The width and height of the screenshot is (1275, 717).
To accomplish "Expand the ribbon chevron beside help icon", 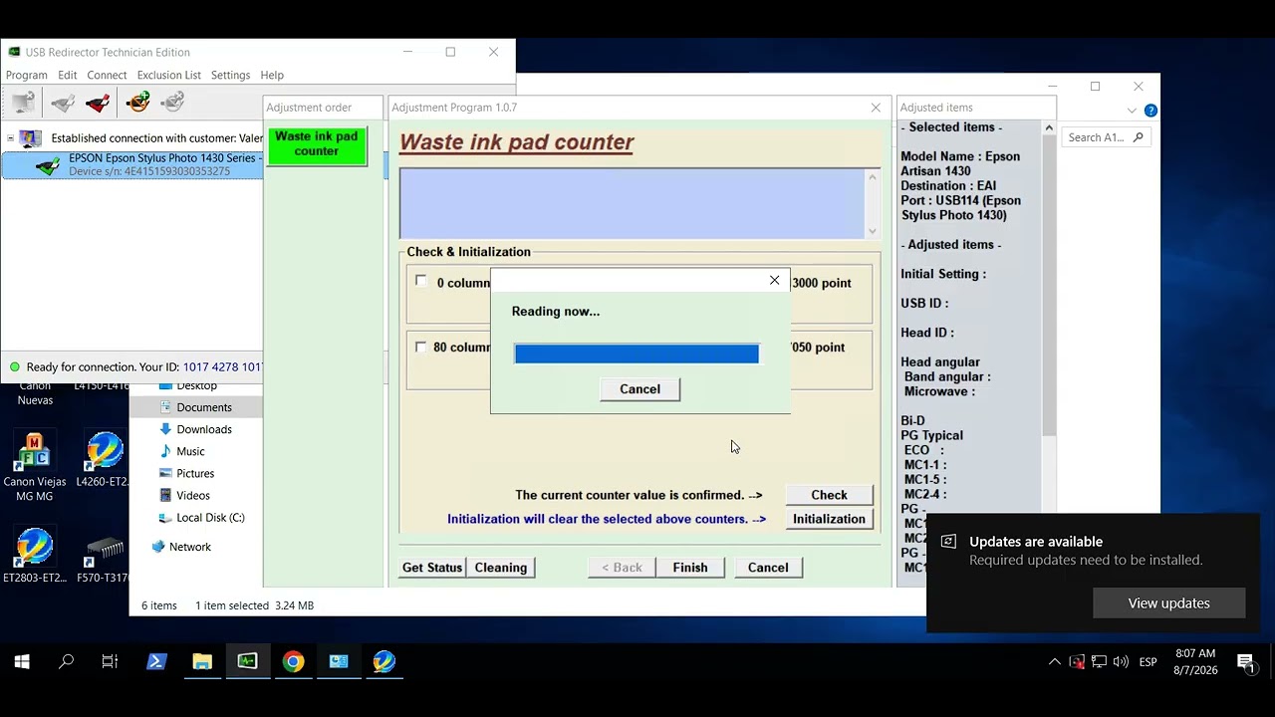I will click(x=1133, y=111).
